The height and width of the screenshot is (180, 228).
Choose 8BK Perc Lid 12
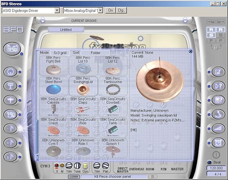click(x=113, y=66)
